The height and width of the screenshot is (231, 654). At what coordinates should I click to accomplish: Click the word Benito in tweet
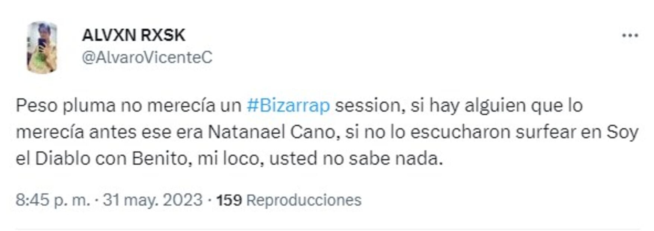[159, 159]
